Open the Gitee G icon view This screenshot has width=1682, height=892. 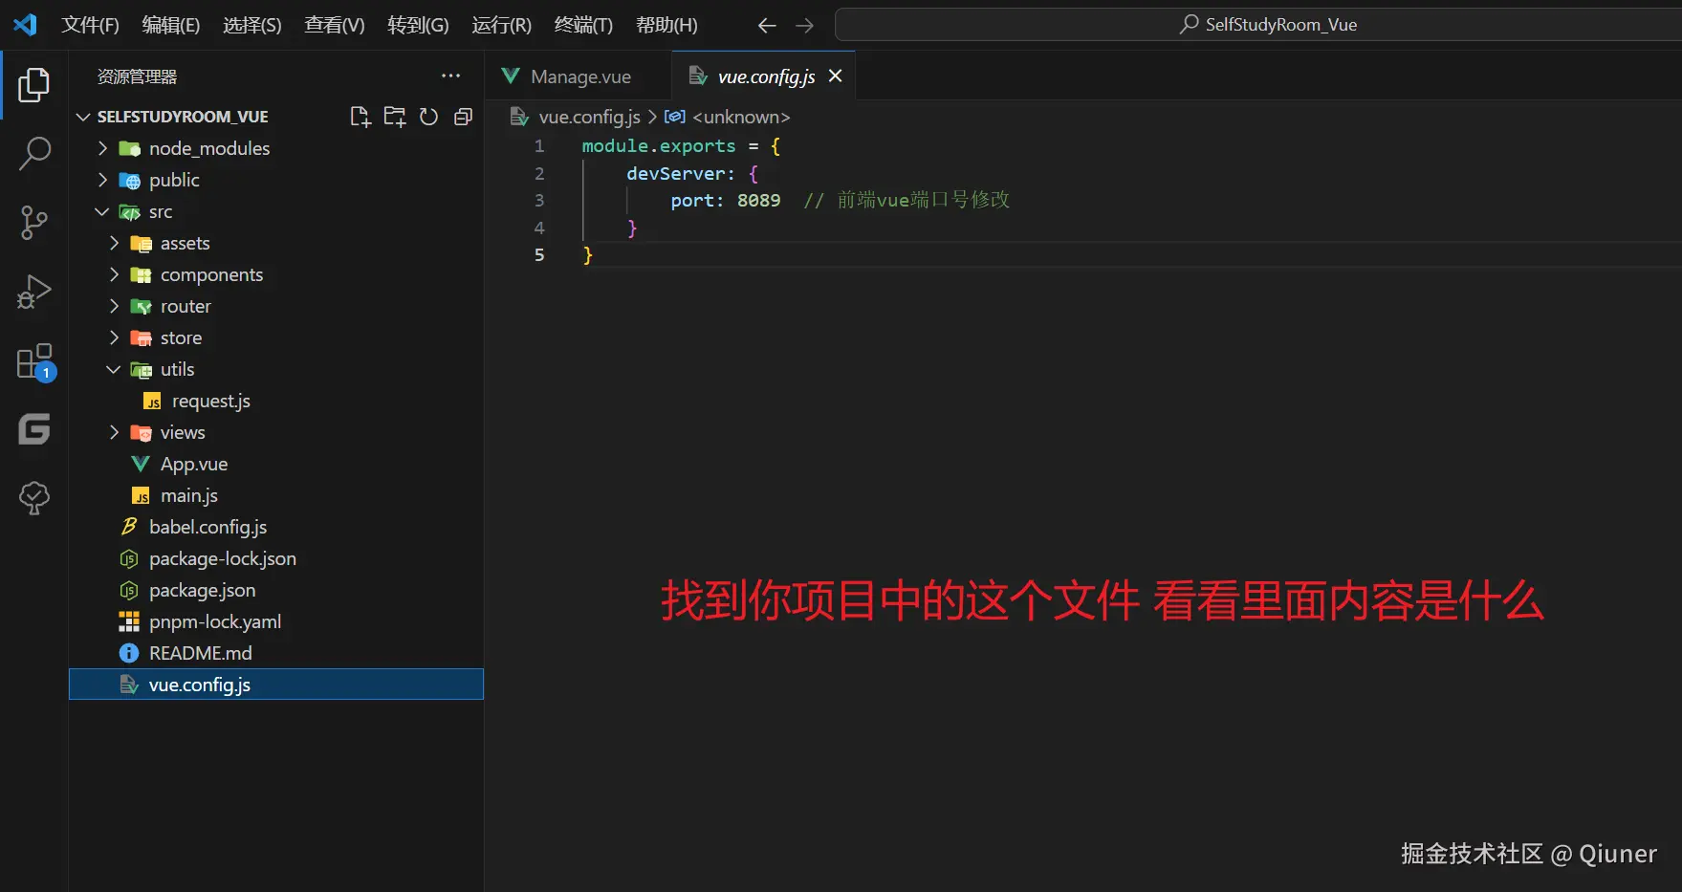(x=34, y=429)
